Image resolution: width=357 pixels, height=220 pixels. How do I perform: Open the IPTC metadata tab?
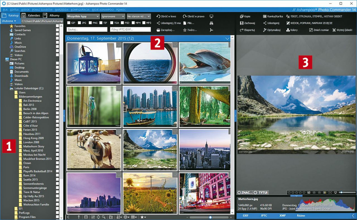[x=264, y=216]
